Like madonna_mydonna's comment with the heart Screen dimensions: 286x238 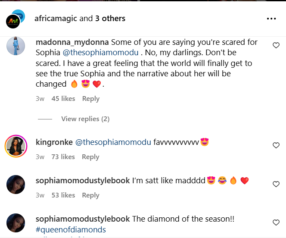click(277, 45)
